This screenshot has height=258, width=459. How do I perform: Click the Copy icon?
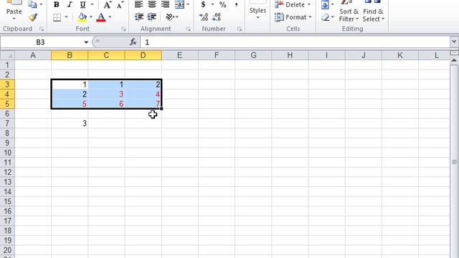pyautogui.click(x=32, y=4)
